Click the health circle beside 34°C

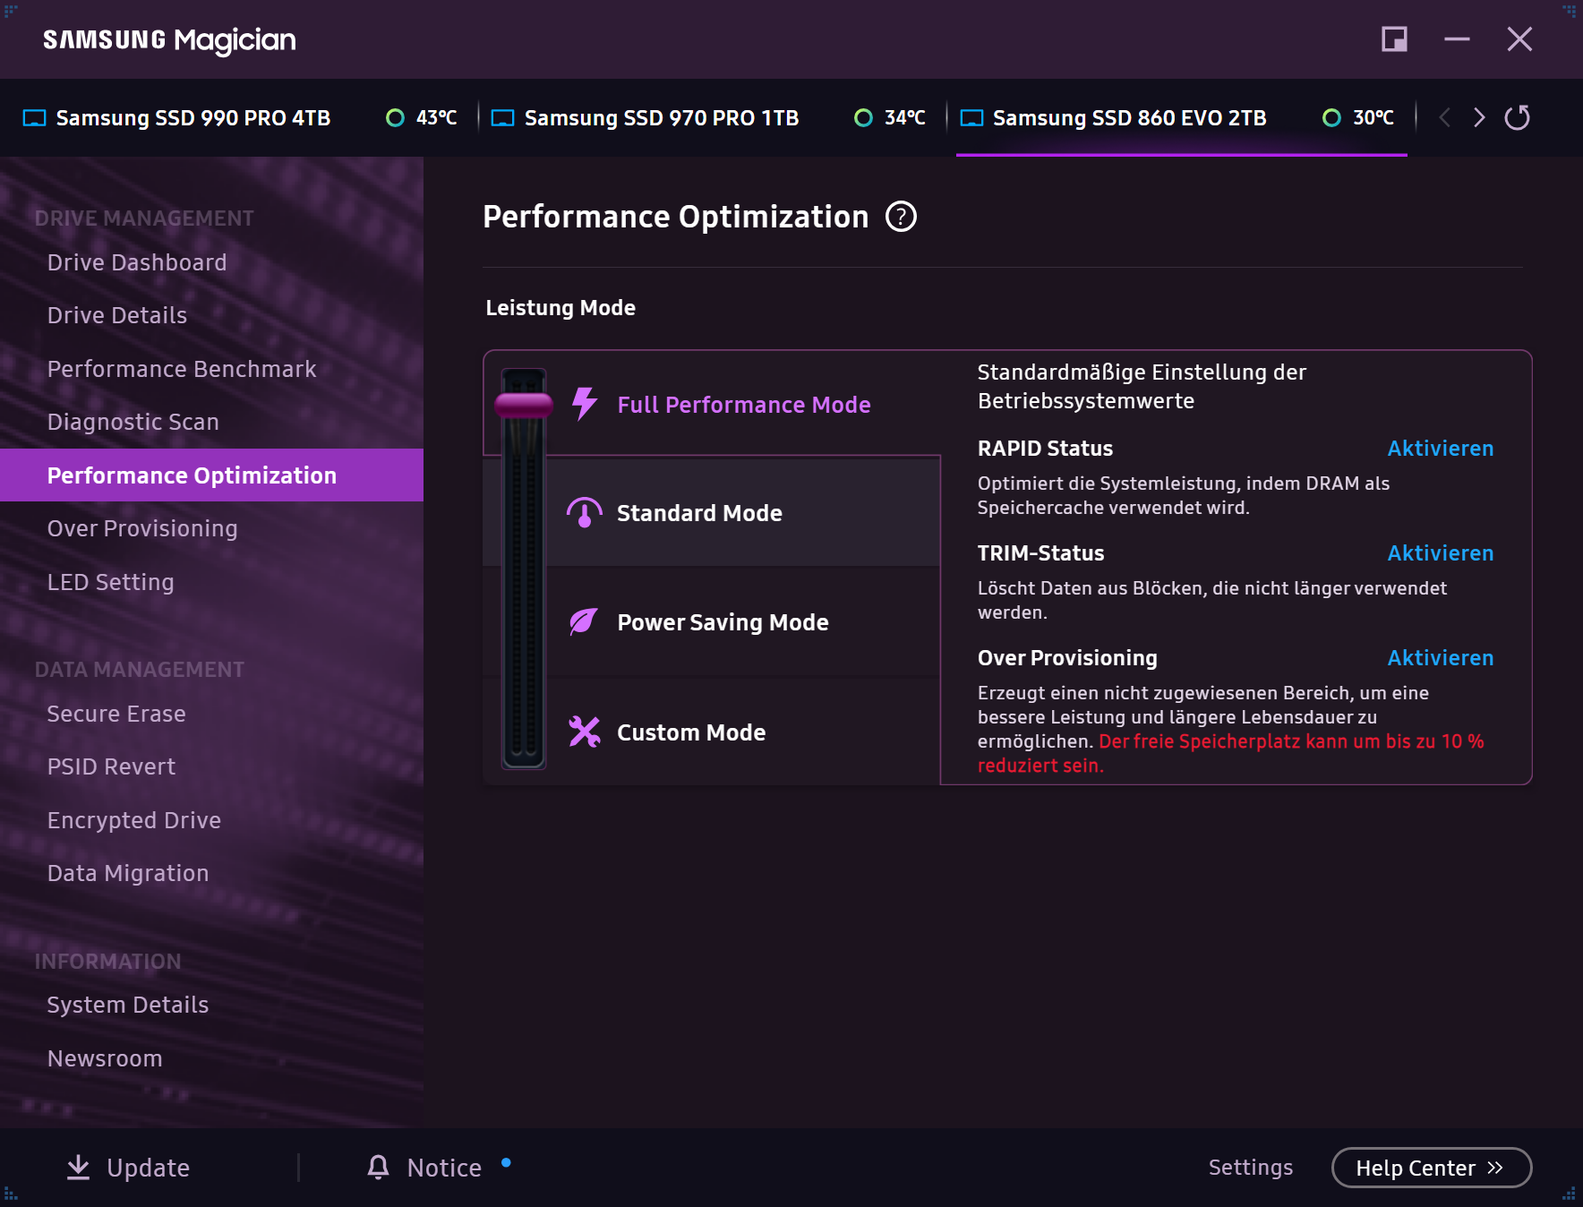coord(863,117)
